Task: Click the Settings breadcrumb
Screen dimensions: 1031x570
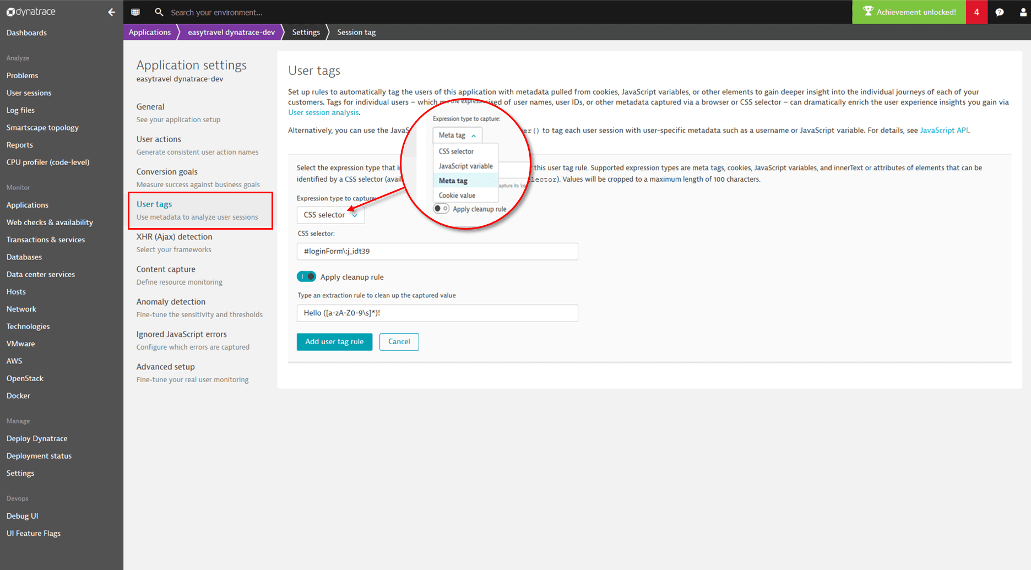Action: (306, 32)
